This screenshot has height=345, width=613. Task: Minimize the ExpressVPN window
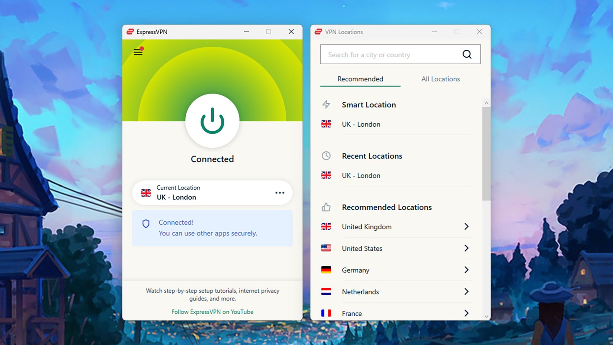click(x=246, y=32)
